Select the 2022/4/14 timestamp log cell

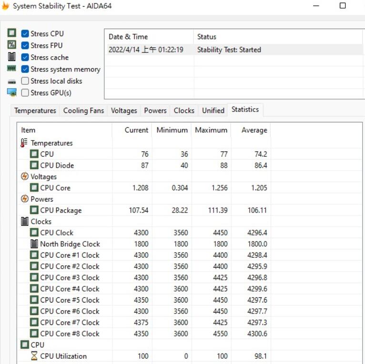click(x=146, y=50)
